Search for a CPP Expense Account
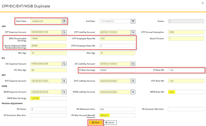Image resolution: width=206 pixels, height=126 pixels. click(x=64, y=32)
